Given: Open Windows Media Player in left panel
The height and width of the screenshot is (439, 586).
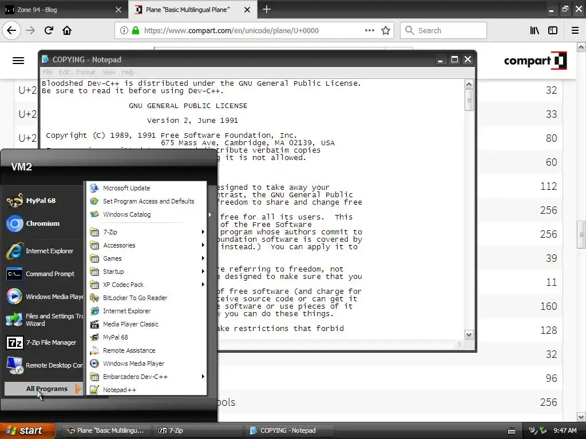Looking at the screenshot, I should pyautogui.click(x=44, y=297).
